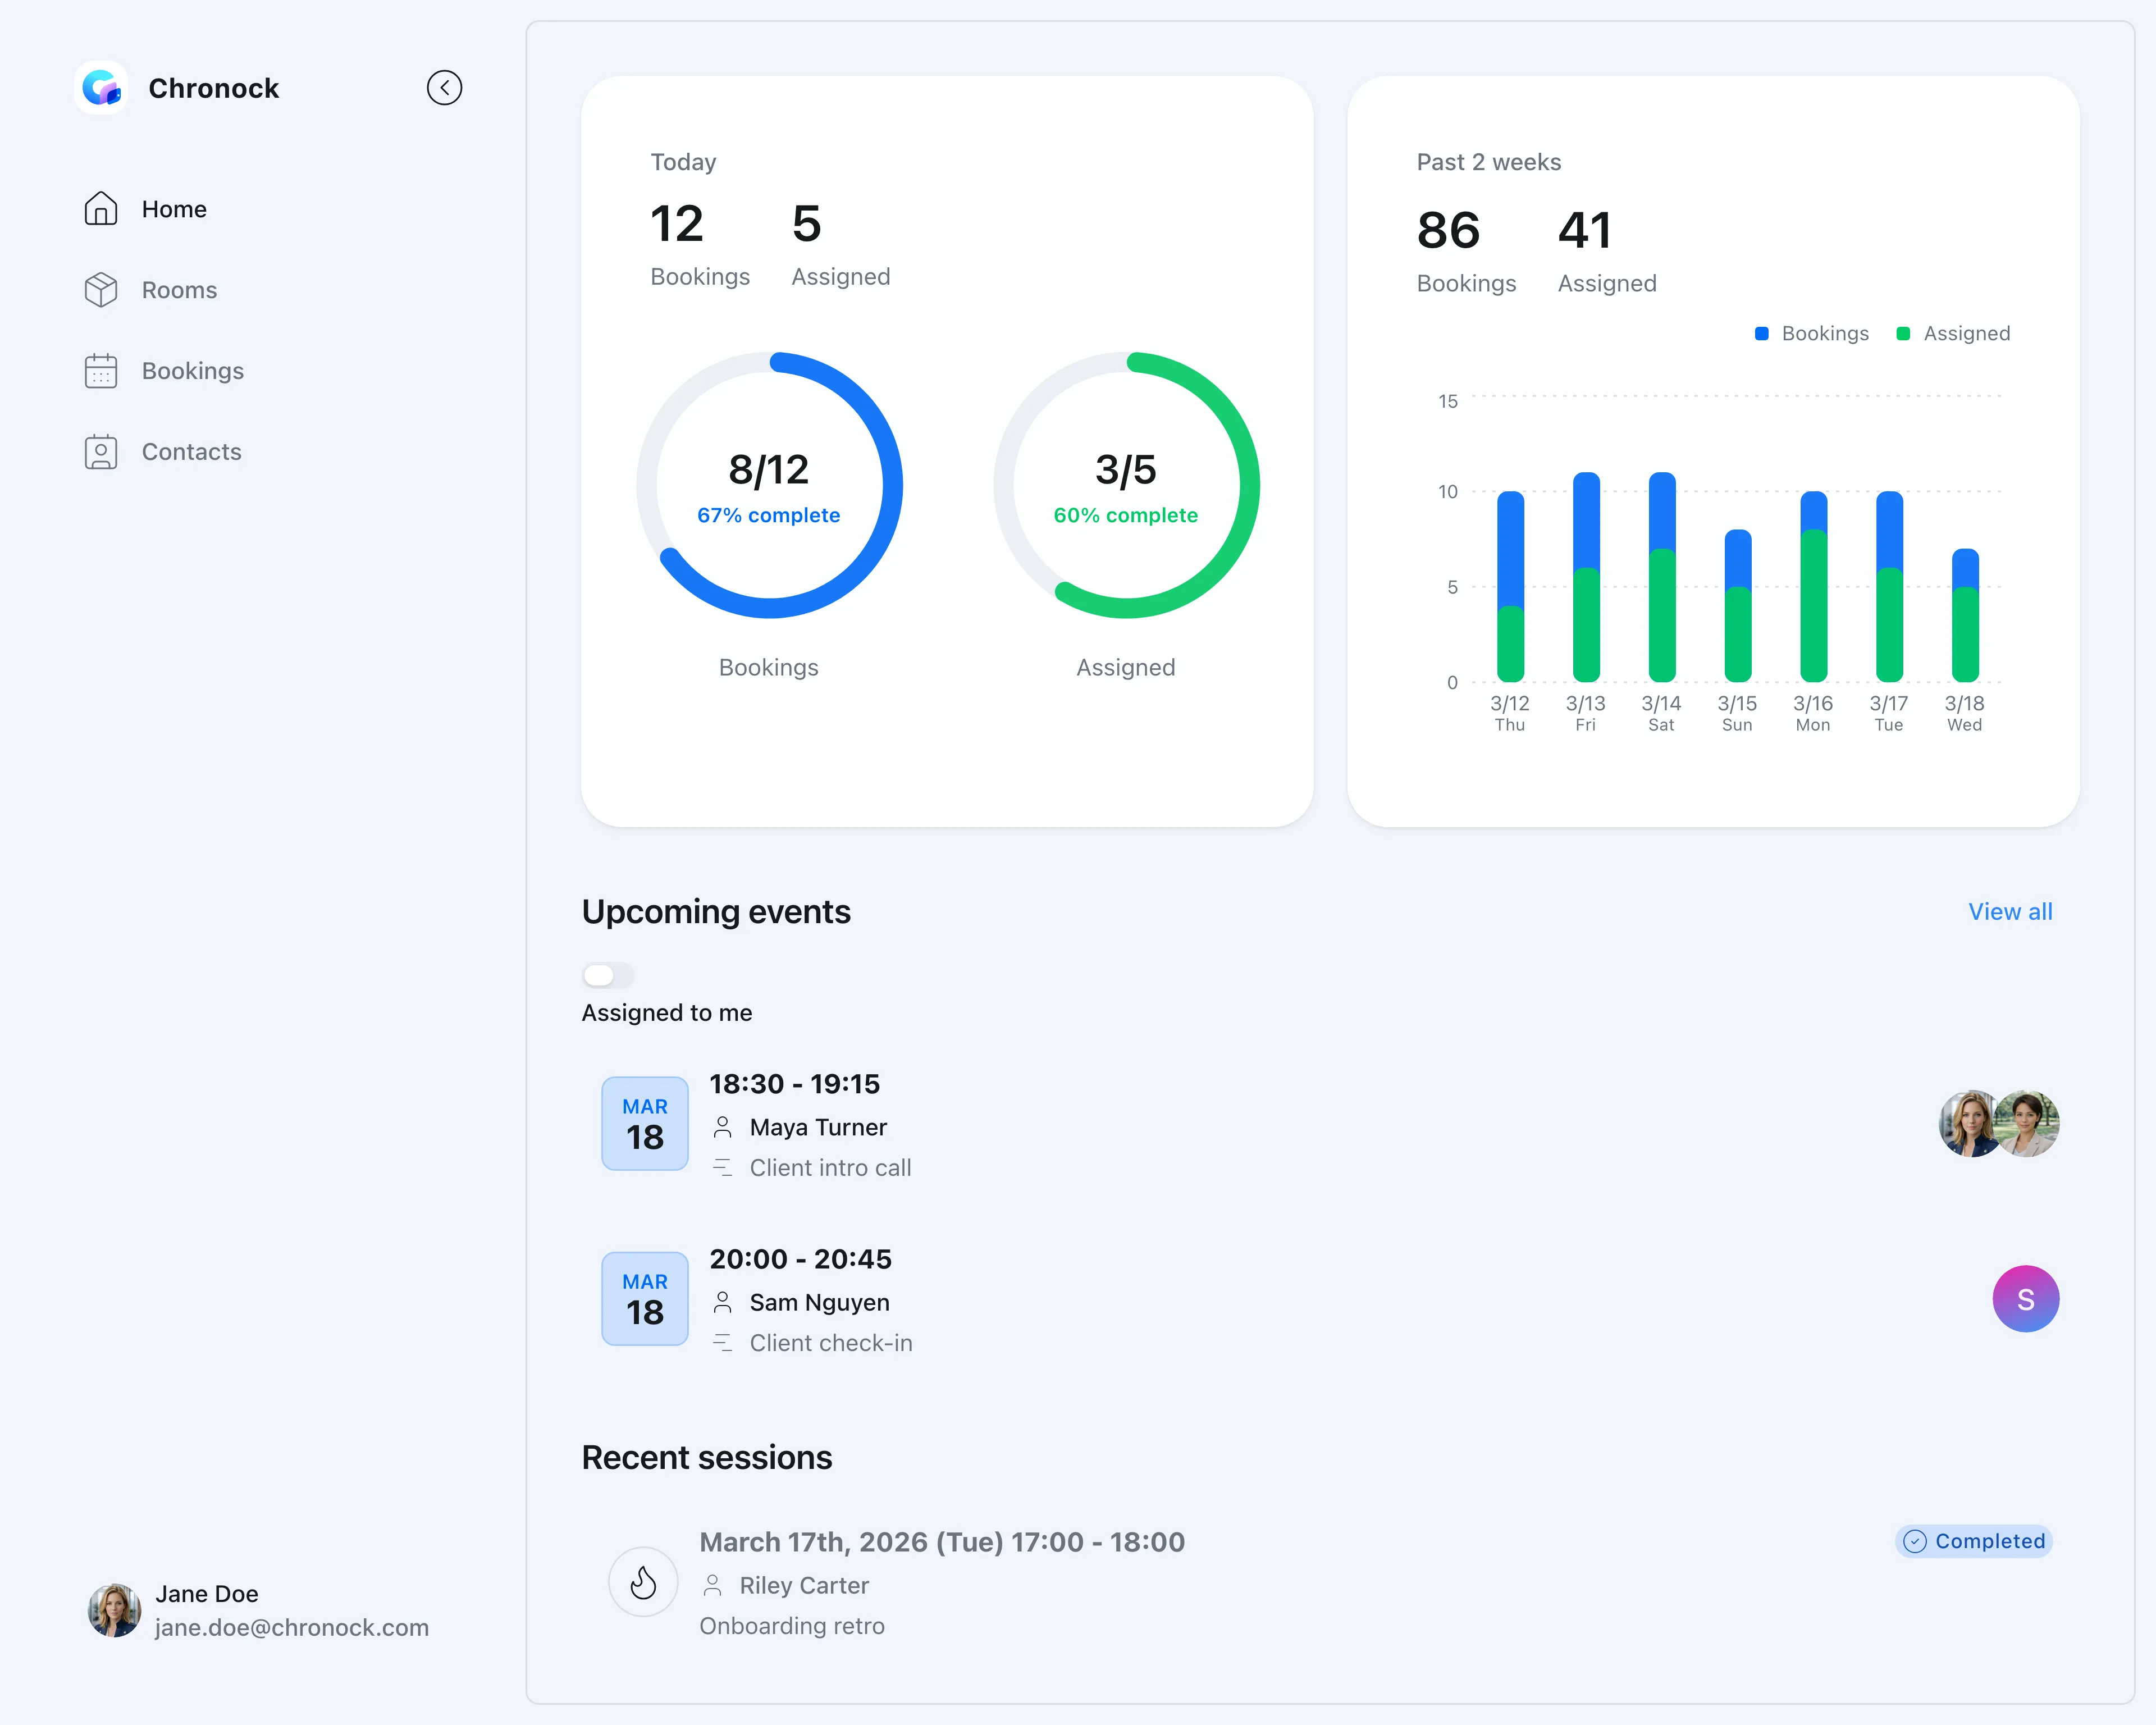Click the green Assigned legend swatch
2156x1725 pixels.
tap(1903, 334)
